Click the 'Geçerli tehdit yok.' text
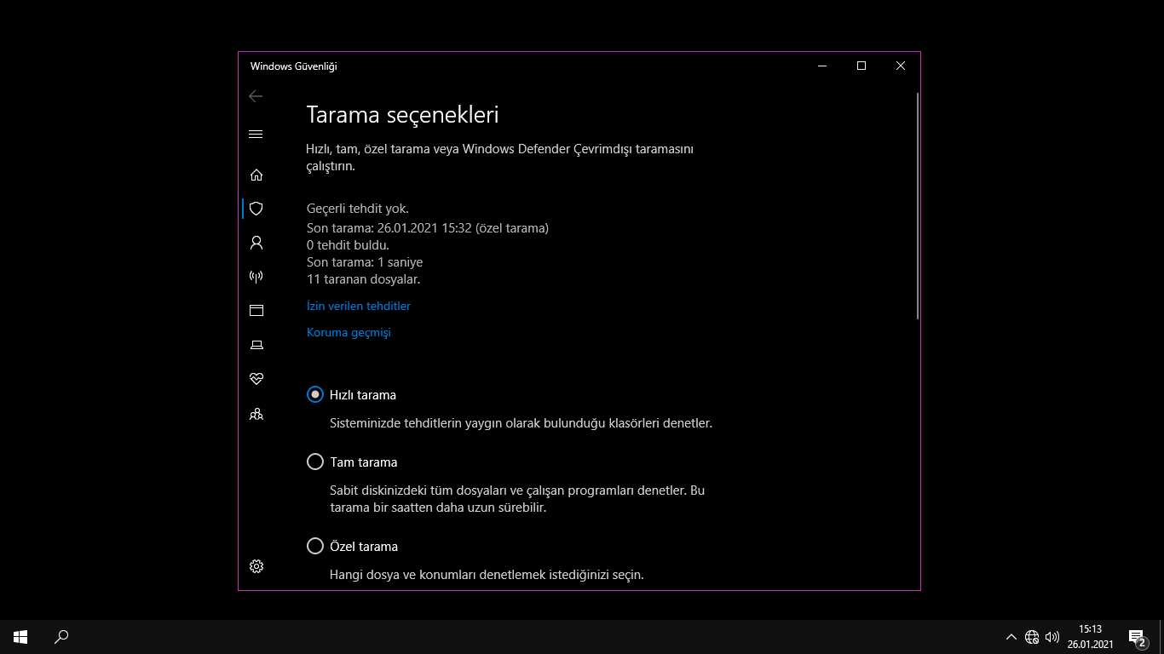 coord(357,208)
